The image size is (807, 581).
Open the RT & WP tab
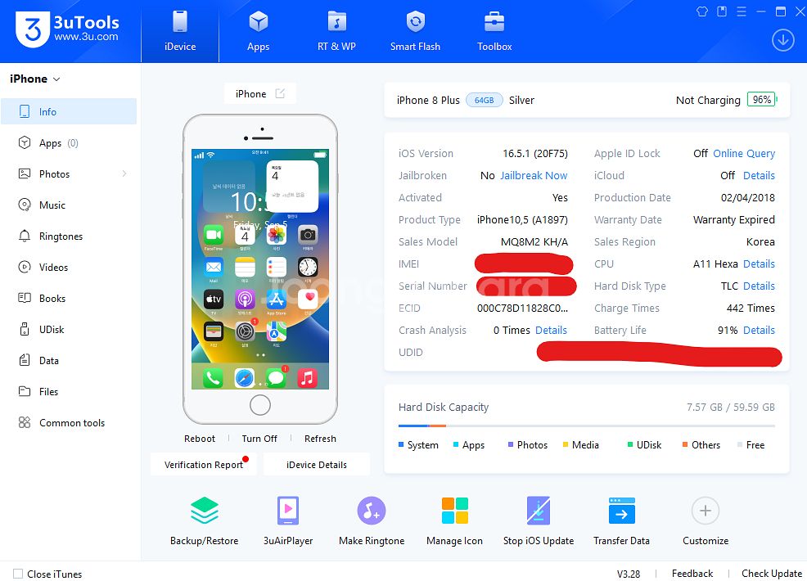(x=336, y=31)
